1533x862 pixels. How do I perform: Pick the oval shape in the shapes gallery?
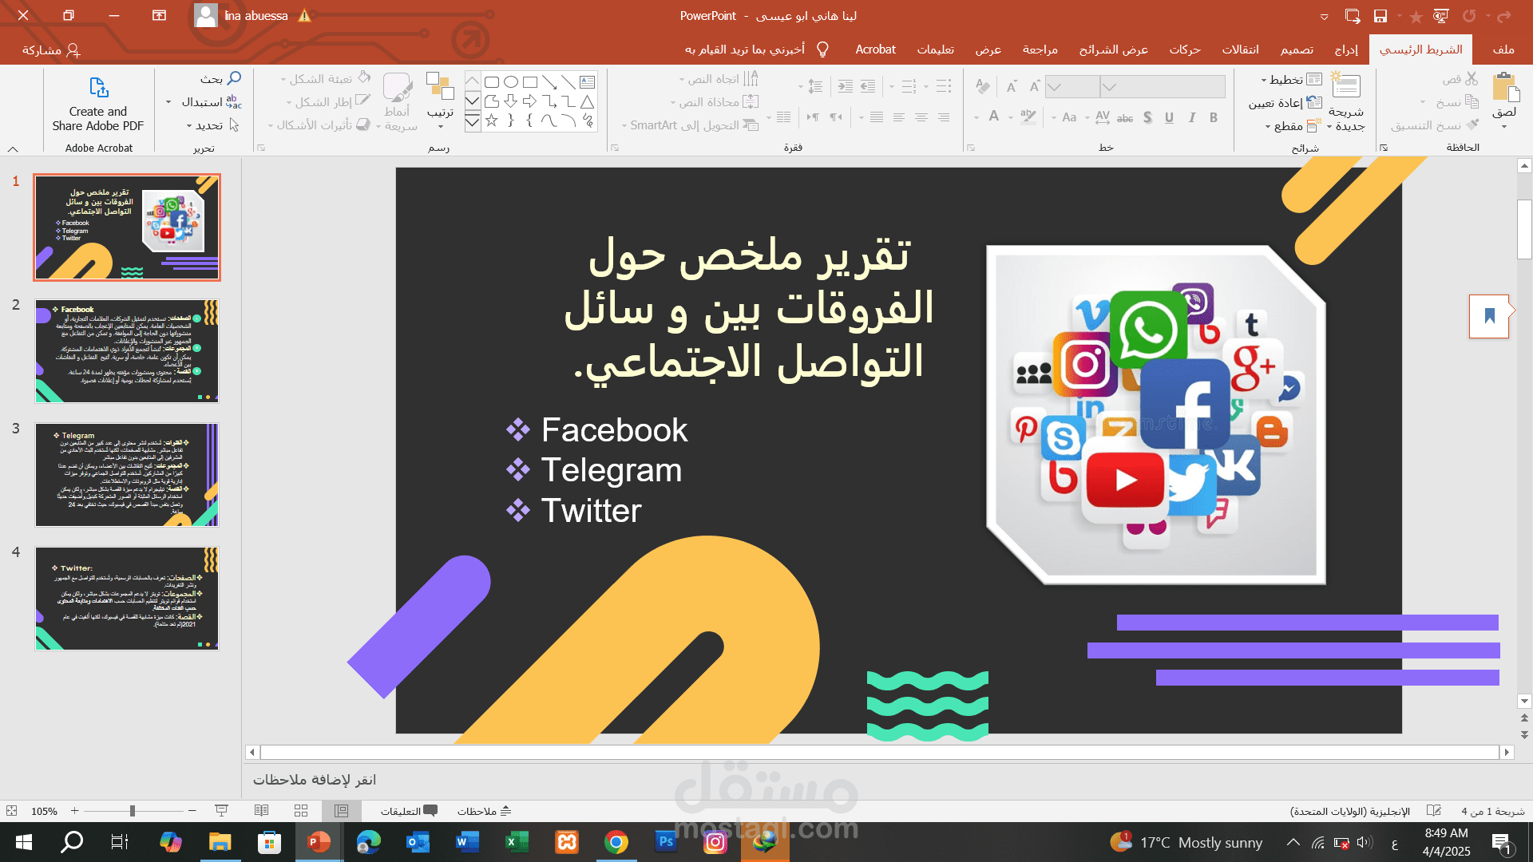click(511, 82)
